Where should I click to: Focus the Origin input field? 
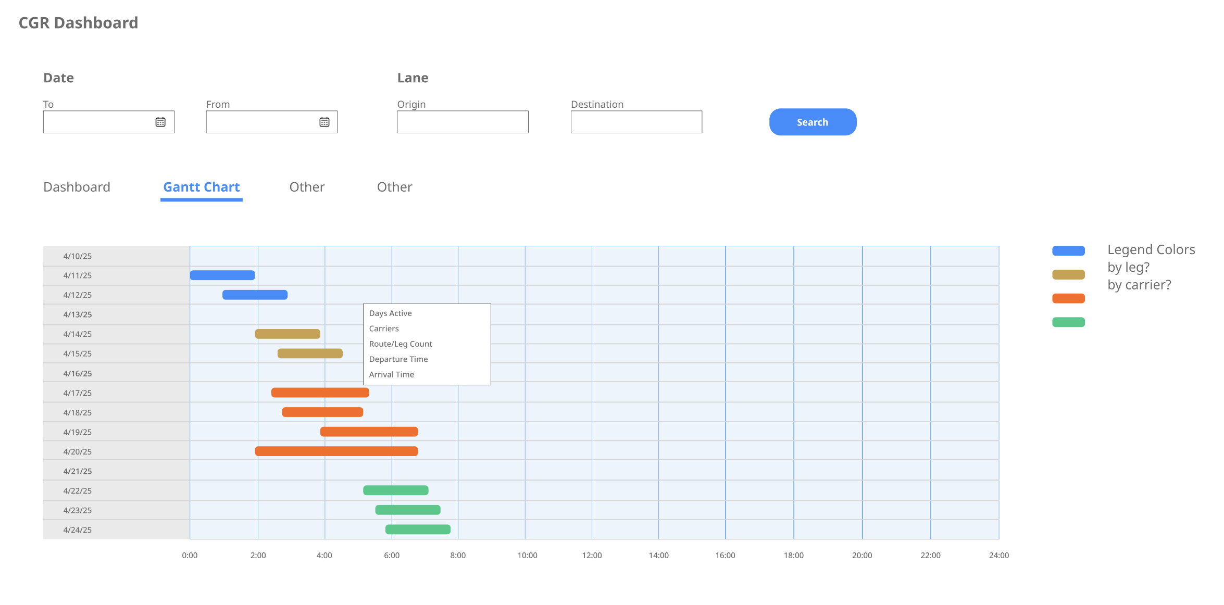pos(463,122)
